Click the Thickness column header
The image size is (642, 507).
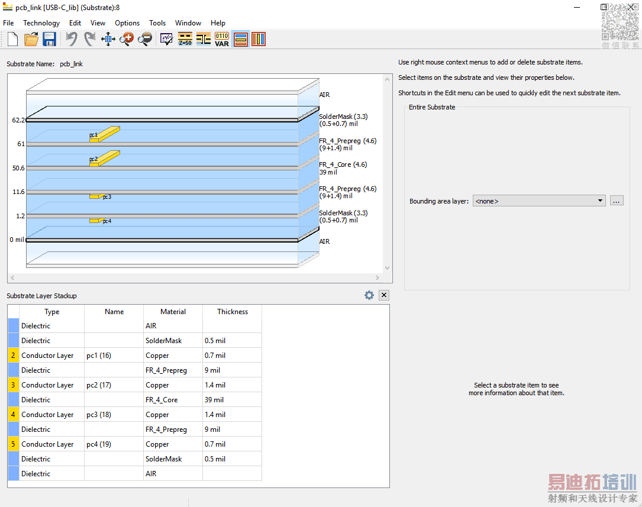[x=232, y=311]
